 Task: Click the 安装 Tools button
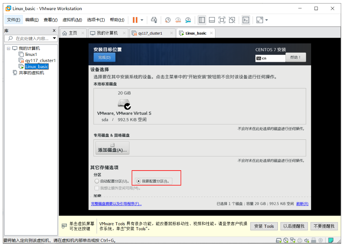(264, 226)
